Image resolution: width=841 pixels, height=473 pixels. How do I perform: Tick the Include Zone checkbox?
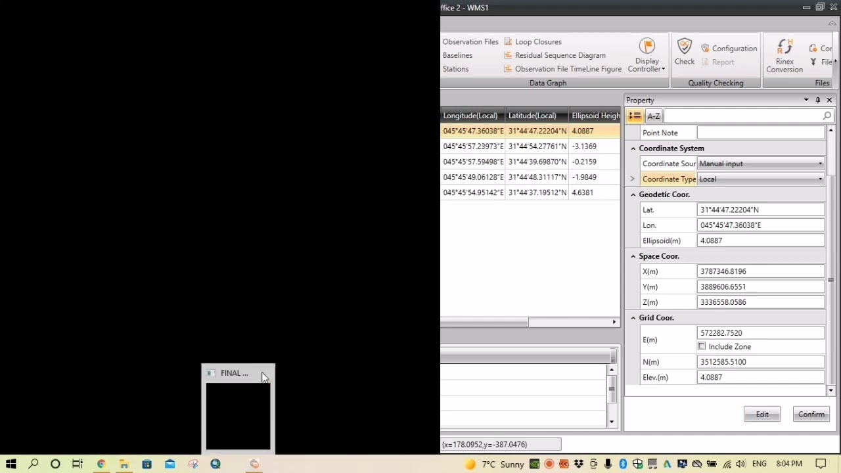702,346
